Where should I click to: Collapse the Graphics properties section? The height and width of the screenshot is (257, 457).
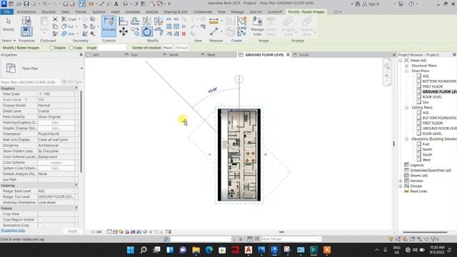pos(76,89)
